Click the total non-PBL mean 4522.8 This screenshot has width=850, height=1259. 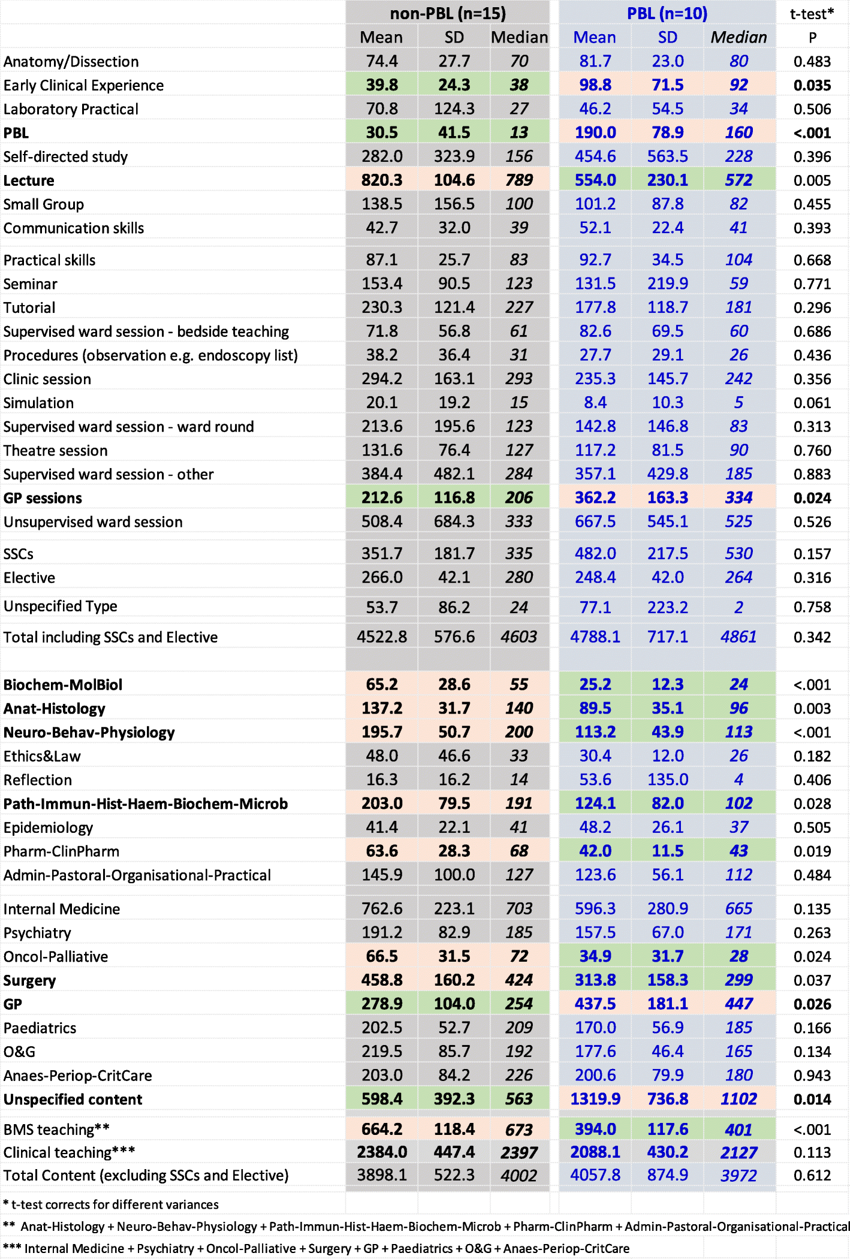382,637
